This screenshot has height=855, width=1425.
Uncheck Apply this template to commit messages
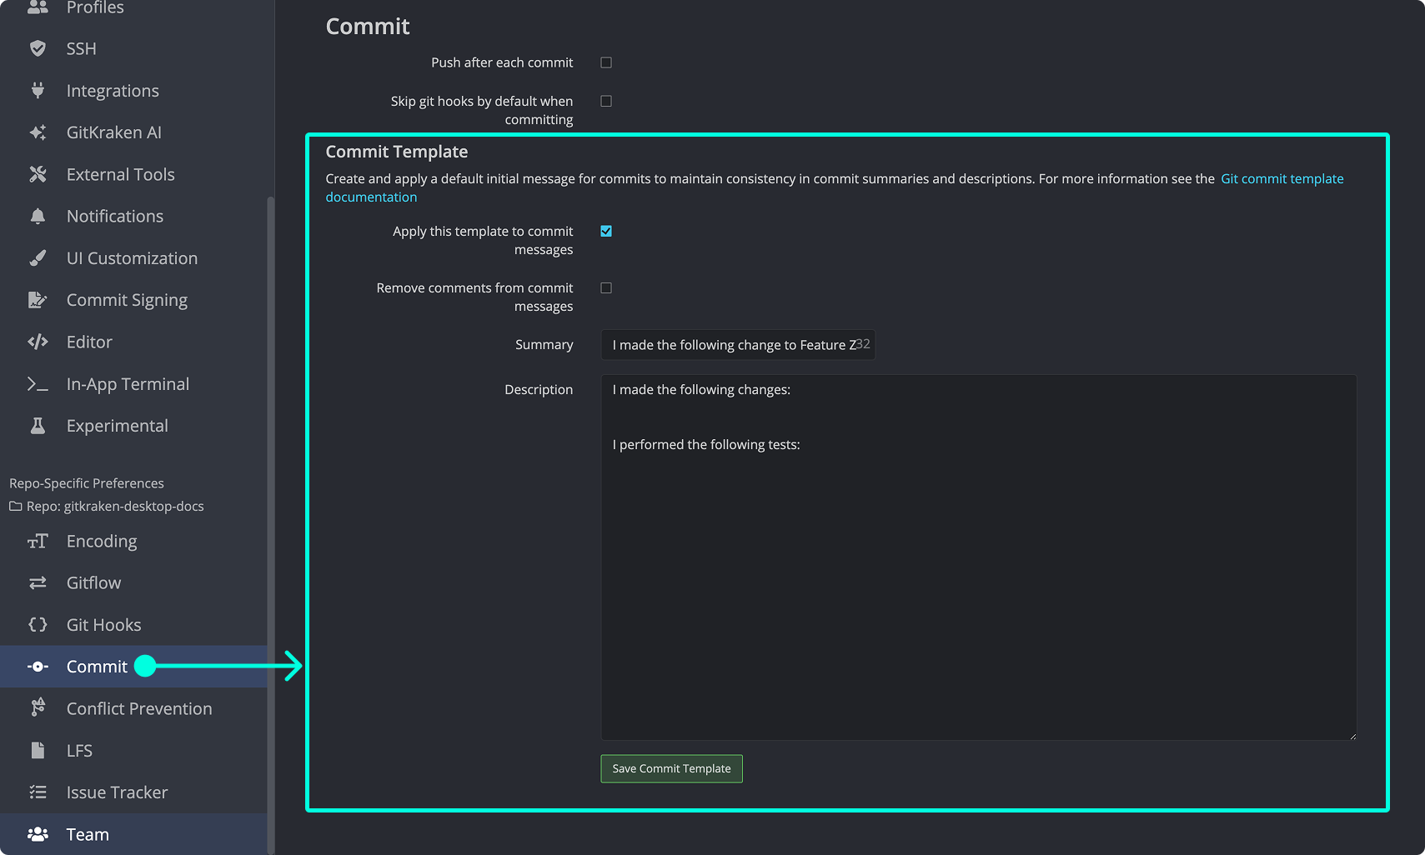606,231
